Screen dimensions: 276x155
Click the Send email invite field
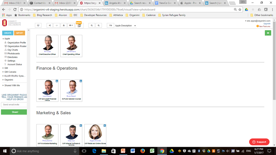click(14, 105)
